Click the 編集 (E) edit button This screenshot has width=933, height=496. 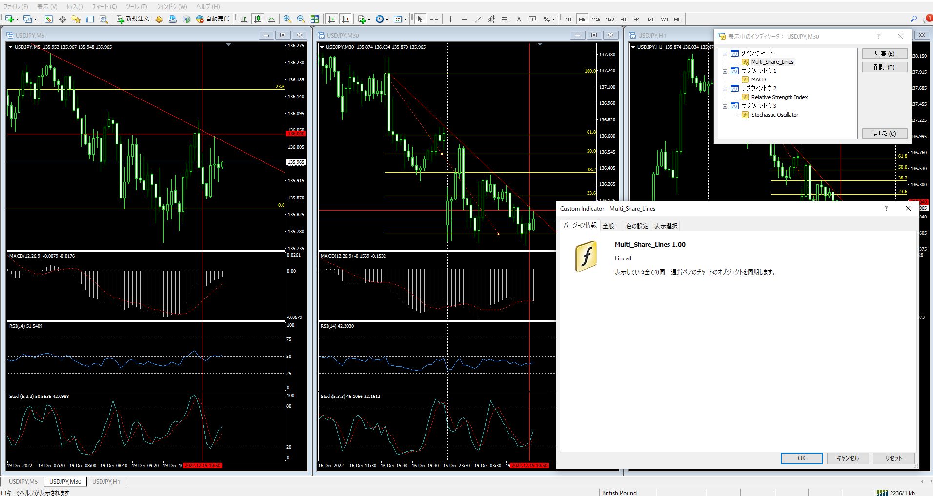884,54
